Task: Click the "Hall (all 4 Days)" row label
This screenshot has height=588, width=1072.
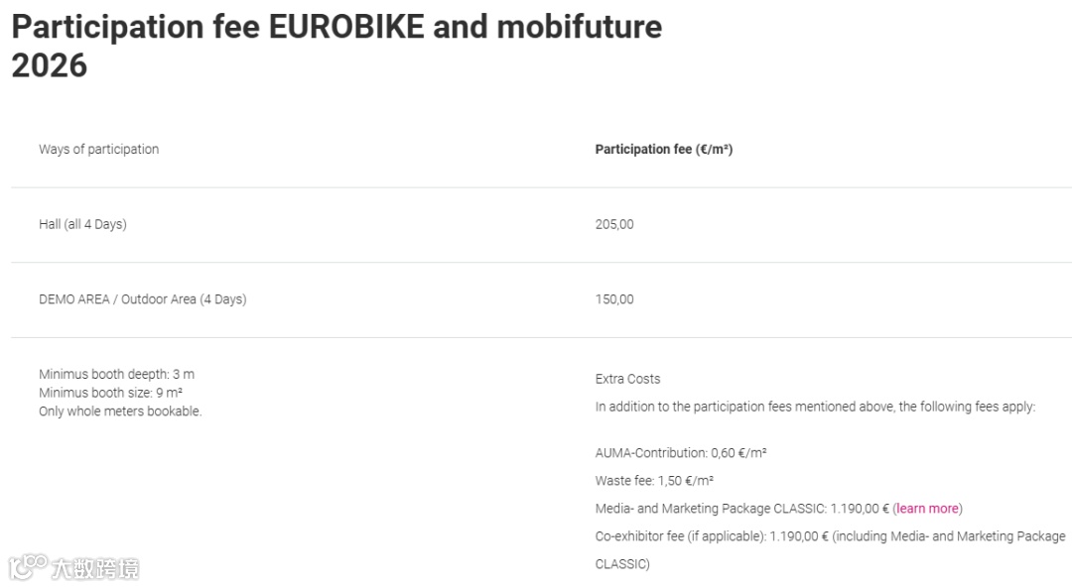Action: tap(82, 224)
